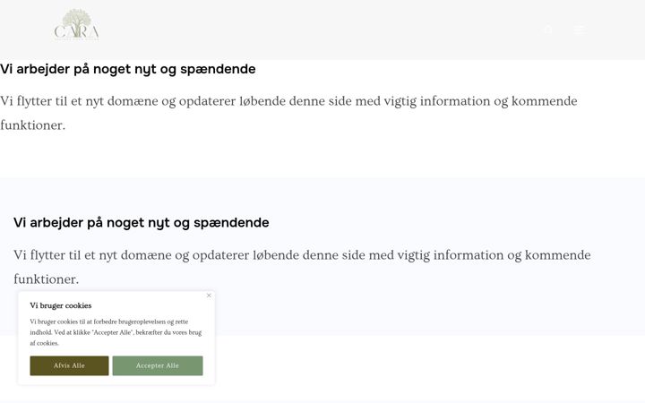Click 'funktioner.' in the unshaded paragraph
645x403 pixels.
coord(32,125)
